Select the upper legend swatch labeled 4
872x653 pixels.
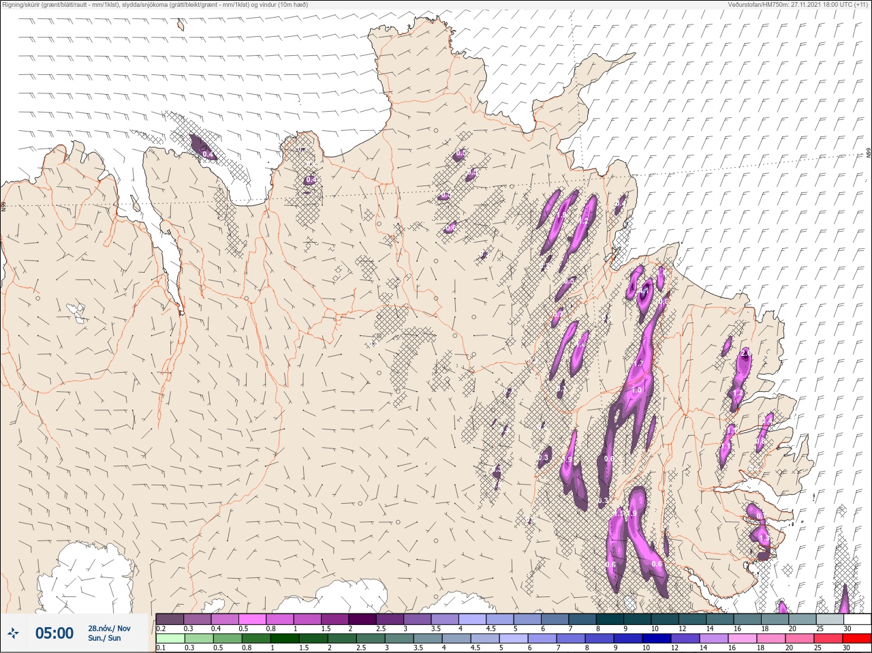pos(473,619)
